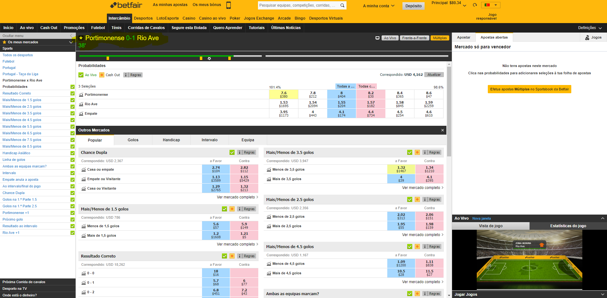Lay Rio Ave at 1.57 pink cell

(x=371, y=104)
